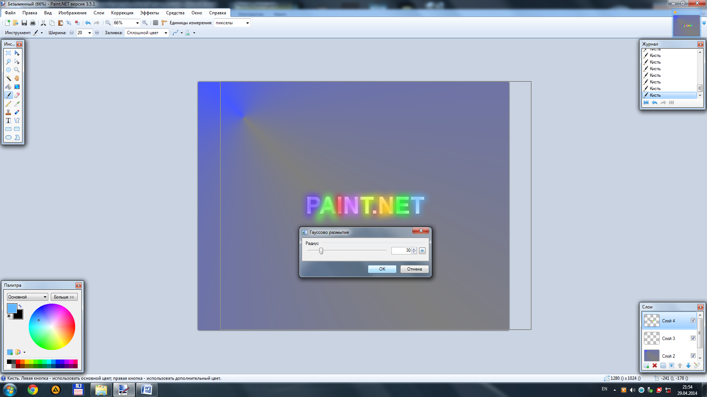Viewport: 707px width, 397px height.
Task: Click the Move Layer Down arrow icon
Action: coord(688,365)
